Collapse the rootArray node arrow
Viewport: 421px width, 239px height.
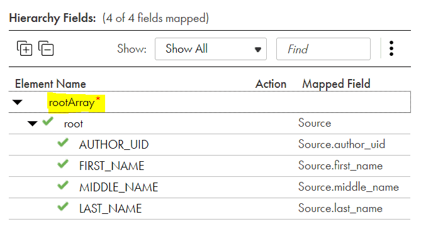18,102
